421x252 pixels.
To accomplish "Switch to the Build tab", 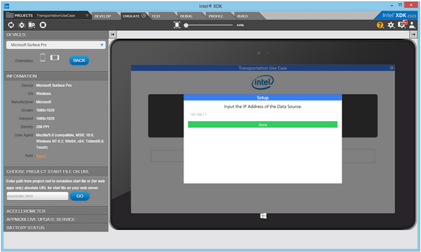I will (243, 16).
